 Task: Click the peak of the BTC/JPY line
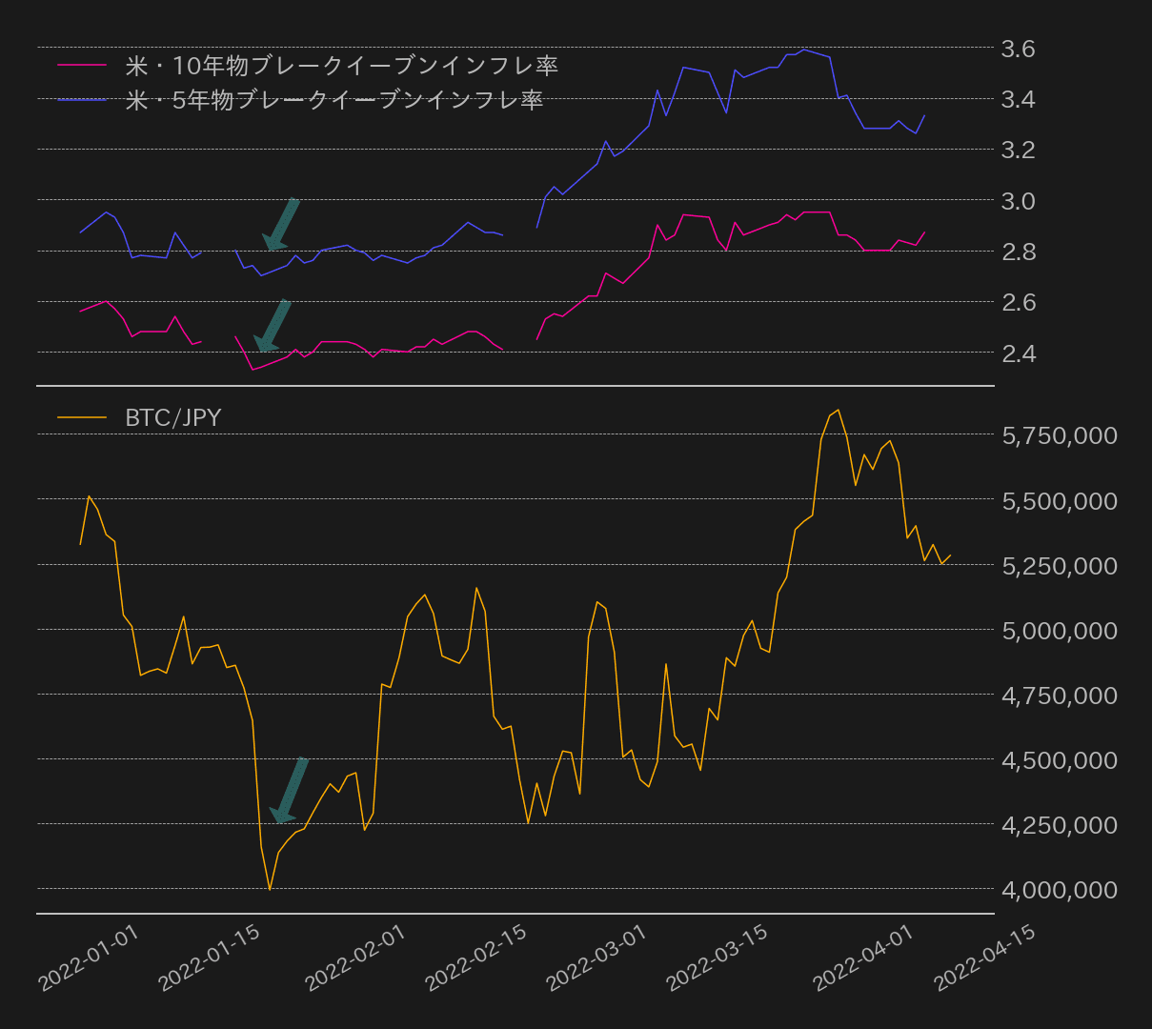[837, 410]
